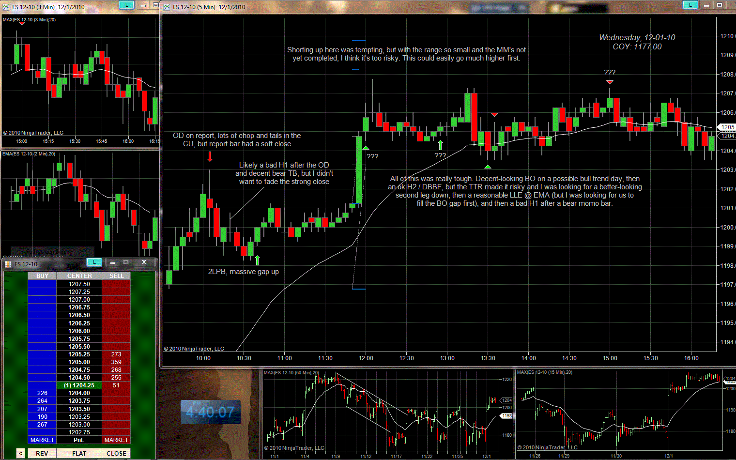
Task: Click the green triangle marker beside the 12:00 breakout bar
Action: [366, 148]
